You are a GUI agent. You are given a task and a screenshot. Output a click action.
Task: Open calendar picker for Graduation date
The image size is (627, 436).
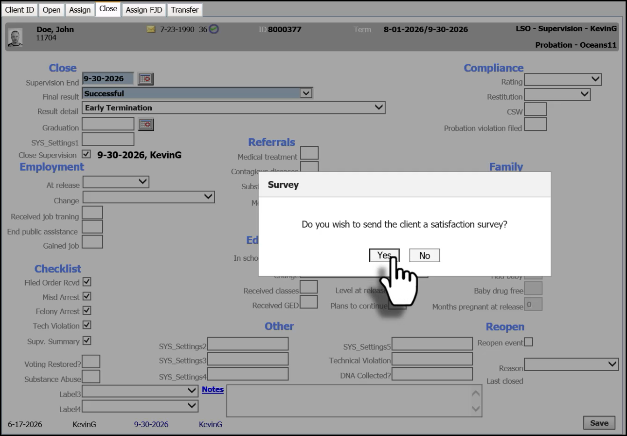146,124
